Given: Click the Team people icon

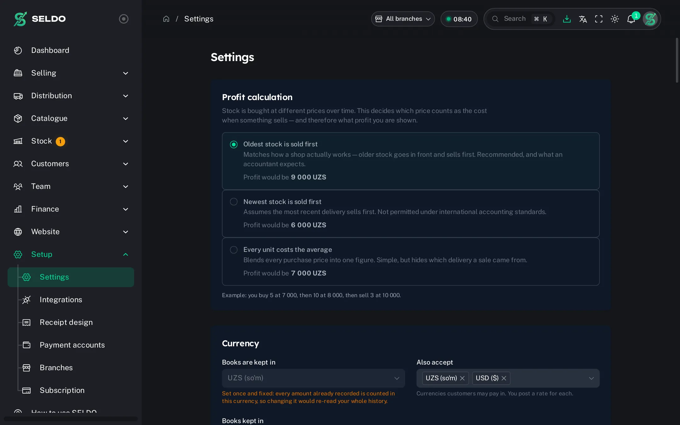Looking at the screenshot, I should (x=18, y=186).
